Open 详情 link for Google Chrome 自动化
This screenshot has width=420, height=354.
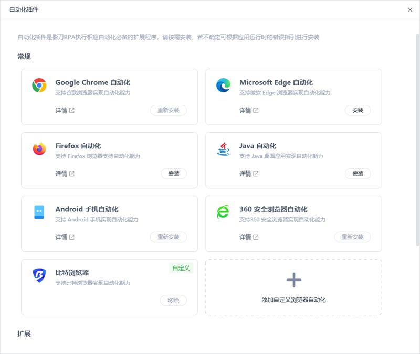tap(65, 110)
